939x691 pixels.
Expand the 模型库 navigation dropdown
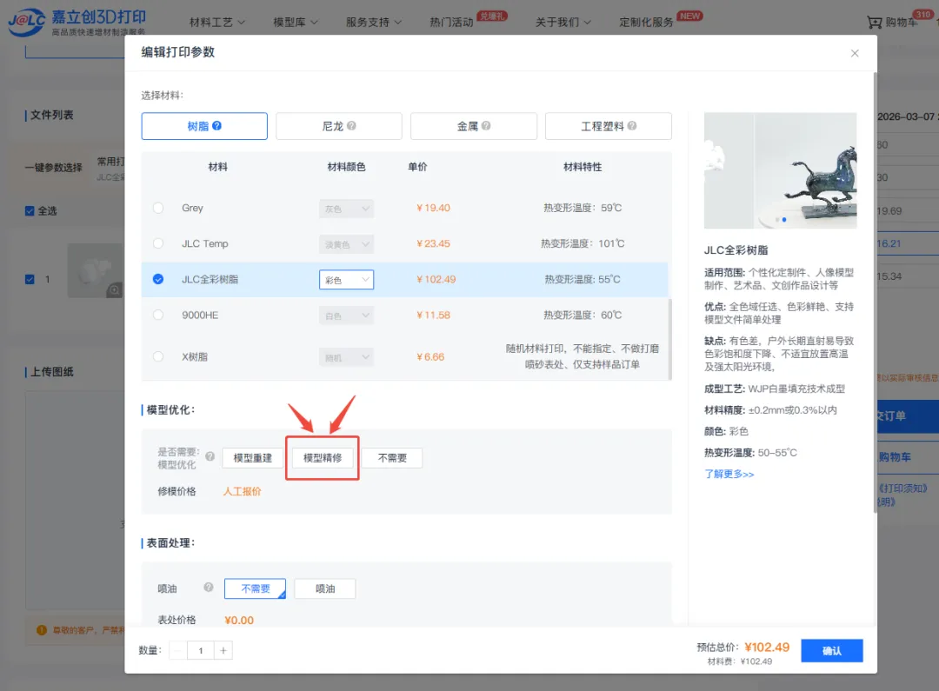(x=296, y=22)
